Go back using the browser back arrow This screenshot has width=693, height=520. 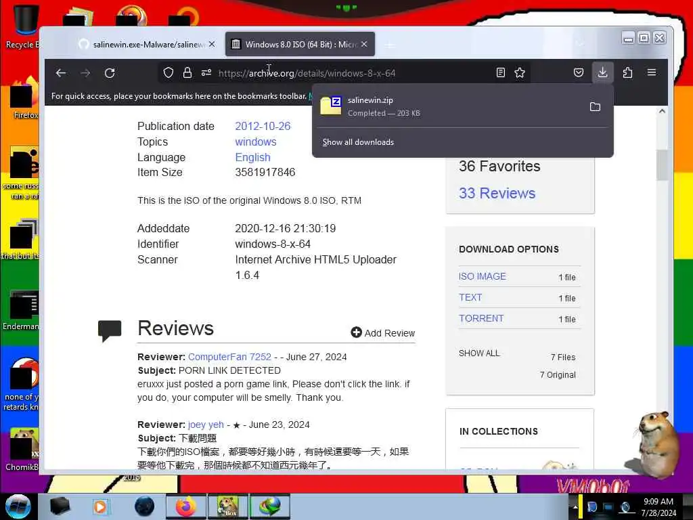pyautogui.click(x=61, y=73)
